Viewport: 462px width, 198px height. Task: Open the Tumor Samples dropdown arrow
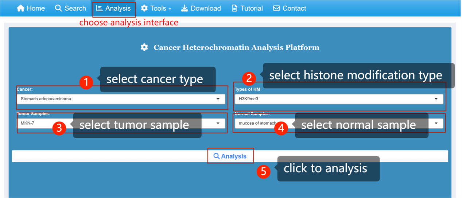click(218, 123)
